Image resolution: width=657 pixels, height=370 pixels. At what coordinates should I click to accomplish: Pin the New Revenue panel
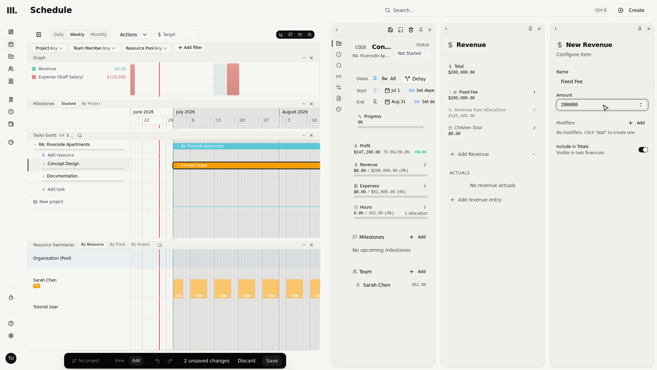click(x=640, y=29)
